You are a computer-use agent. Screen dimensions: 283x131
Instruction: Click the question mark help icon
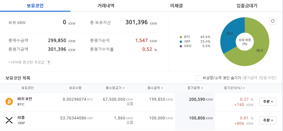[x=48, y=62]
